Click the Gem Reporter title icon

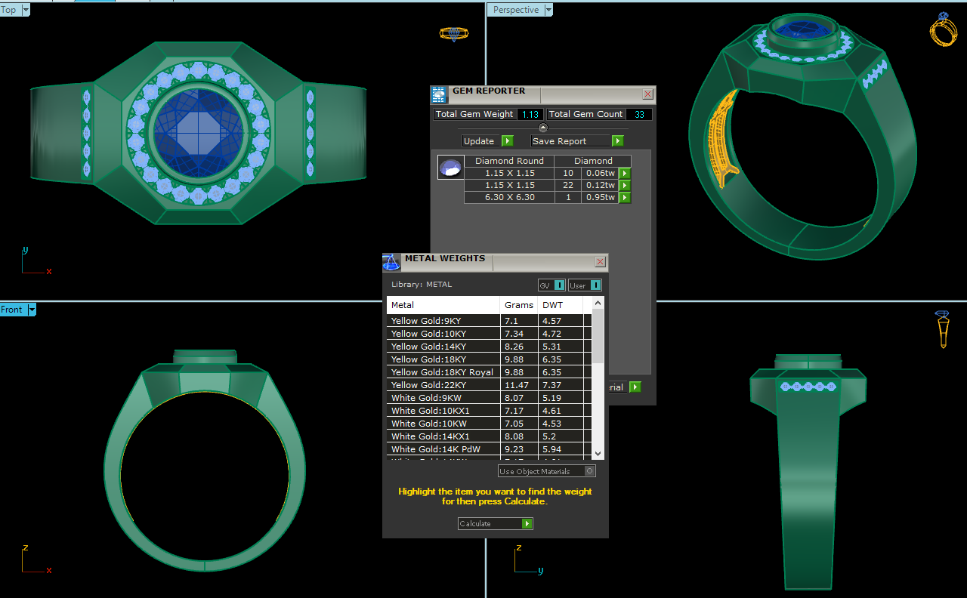coord(439,94)
